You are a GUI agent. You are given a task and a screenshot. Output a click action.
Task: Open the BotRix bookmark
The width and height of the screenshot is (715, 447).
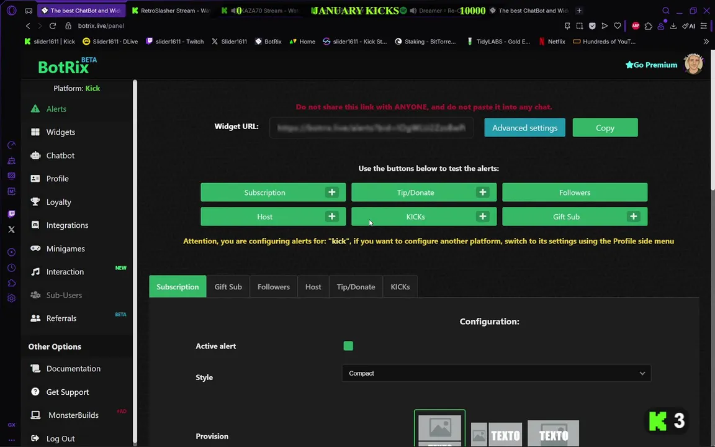(268, 42)
